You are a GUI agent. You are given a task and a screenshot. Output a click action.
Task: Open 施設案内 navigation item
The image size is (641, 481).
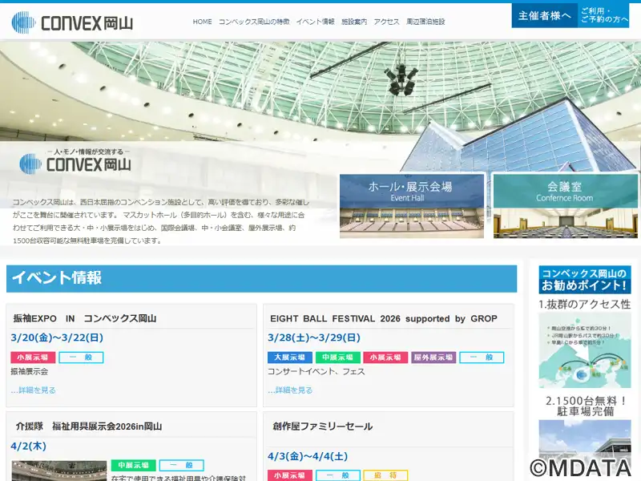[354, 22]
